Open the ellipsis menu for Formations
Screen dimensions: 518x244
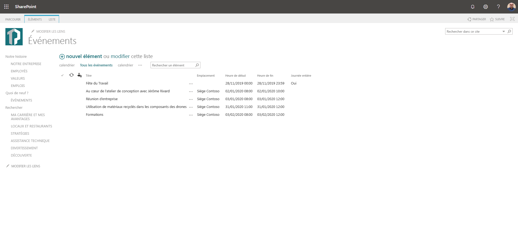tap(191, 115)
